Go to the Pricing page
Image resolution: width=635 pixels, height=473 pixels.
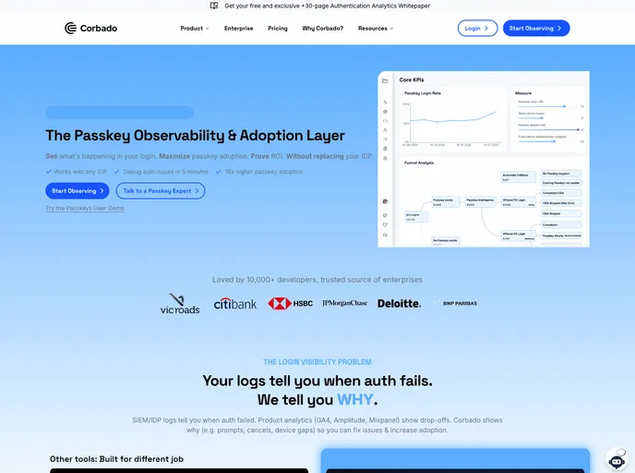click(x=278, y=29)
